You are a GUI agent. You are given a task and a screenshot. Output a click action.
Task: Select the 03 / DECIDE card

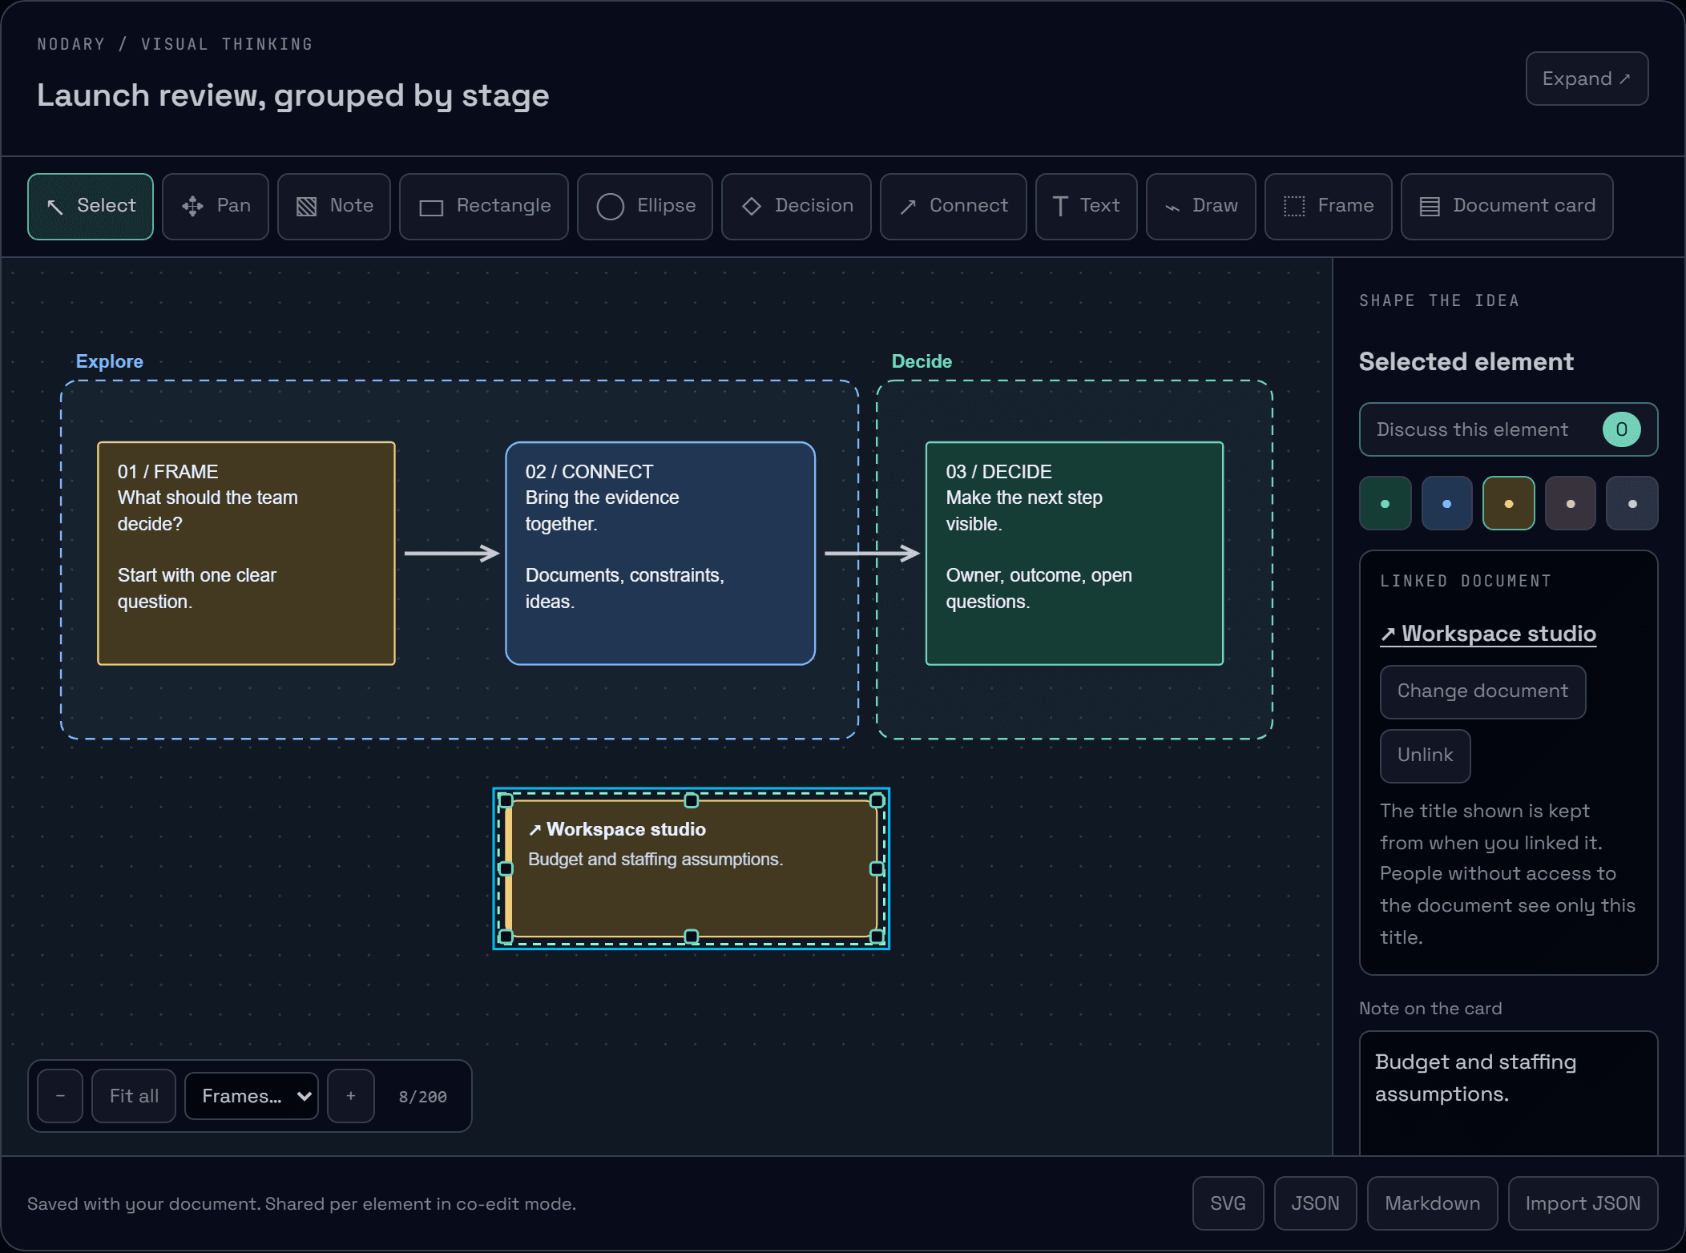coord(1075,553)
